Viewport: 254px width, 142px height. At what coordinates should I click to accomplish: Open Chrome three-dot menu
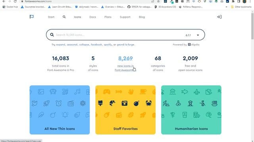[x=250, y=2]
